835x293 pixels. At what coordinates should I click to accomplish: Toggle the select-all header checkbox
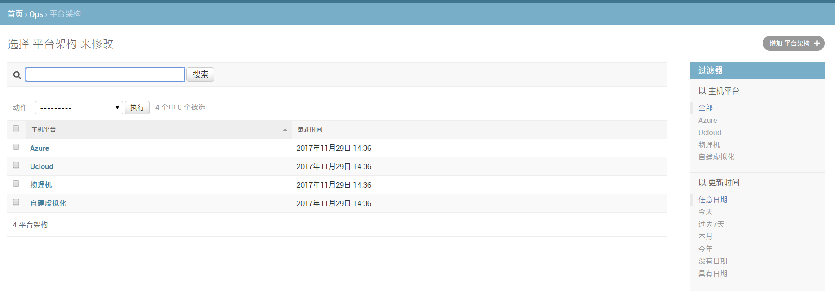click(16, 129)
